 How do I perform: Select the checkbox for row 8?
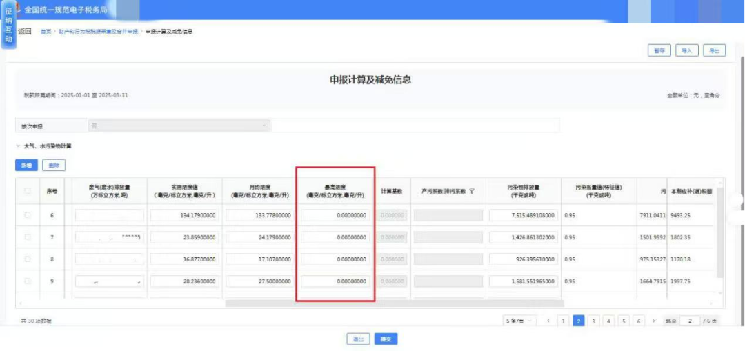[28, 259]
